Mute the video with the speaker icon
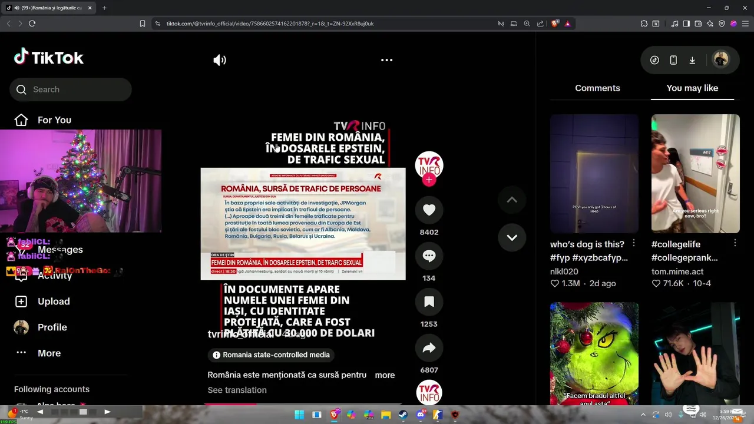Screen dimensions: 754x424 tap(220, 60)
